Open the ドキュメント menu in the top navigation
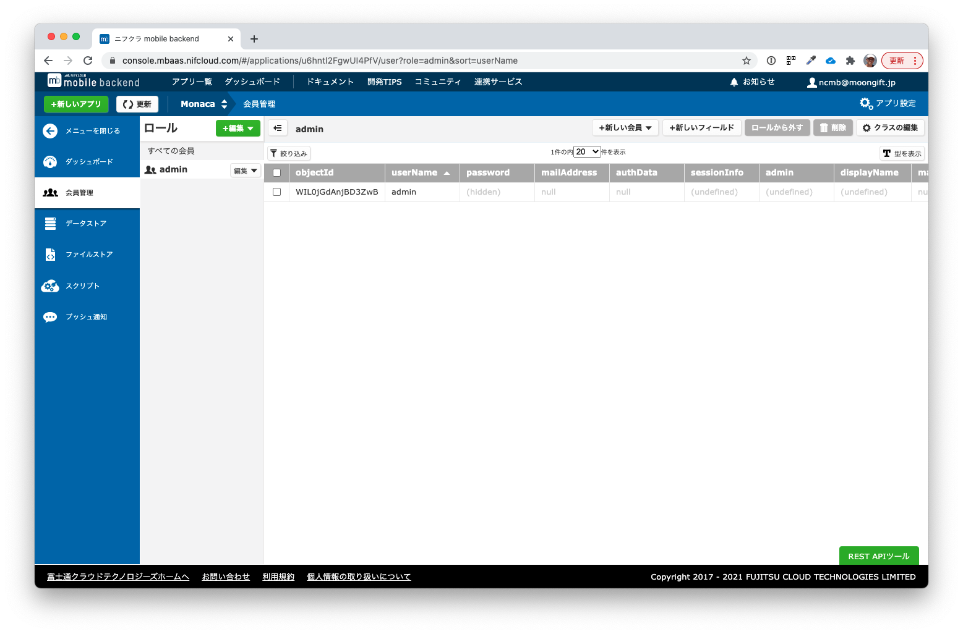963x634 pixels. pos(330,82)
